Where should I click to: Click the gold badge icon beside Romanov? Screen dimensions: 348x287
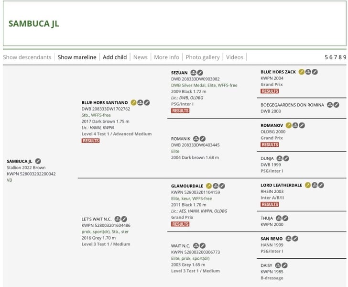(x=289, y=125)
